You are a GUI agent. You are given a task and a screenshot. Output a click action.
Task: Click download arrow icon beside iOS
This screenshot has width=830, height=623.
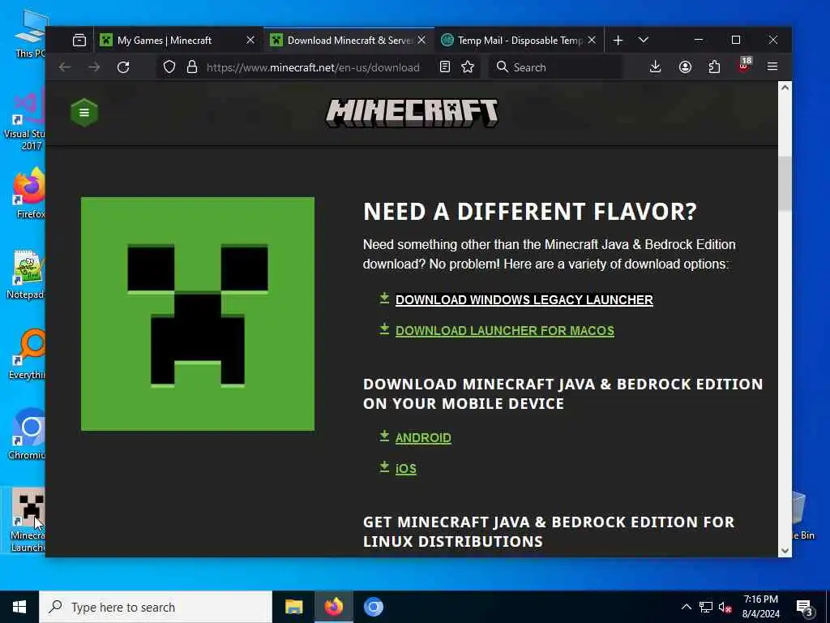(384, 466)
